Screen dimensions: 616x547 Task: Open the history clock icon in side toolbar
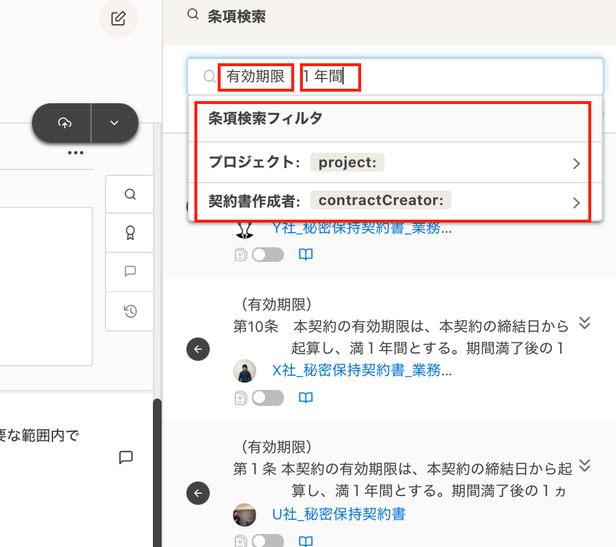click(130, 311)
